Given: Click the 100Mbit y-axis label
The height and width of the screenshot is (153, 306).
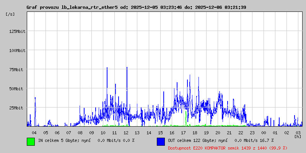Looking at the screenshot, I should point(17,50).
